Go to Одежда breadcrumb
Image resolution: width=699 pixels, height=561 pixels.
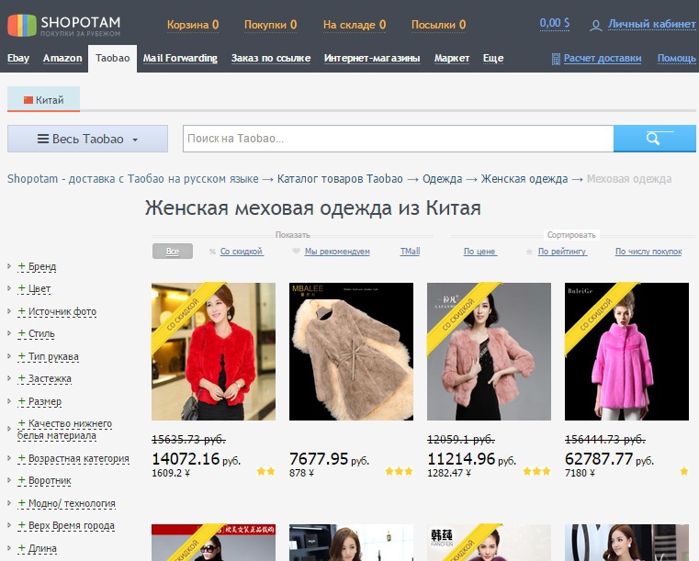(x=442, y=179)
